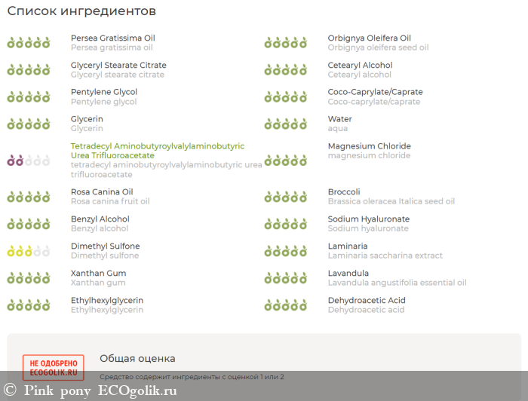Click the Lavandula ingredient name

tap(348, 274)
